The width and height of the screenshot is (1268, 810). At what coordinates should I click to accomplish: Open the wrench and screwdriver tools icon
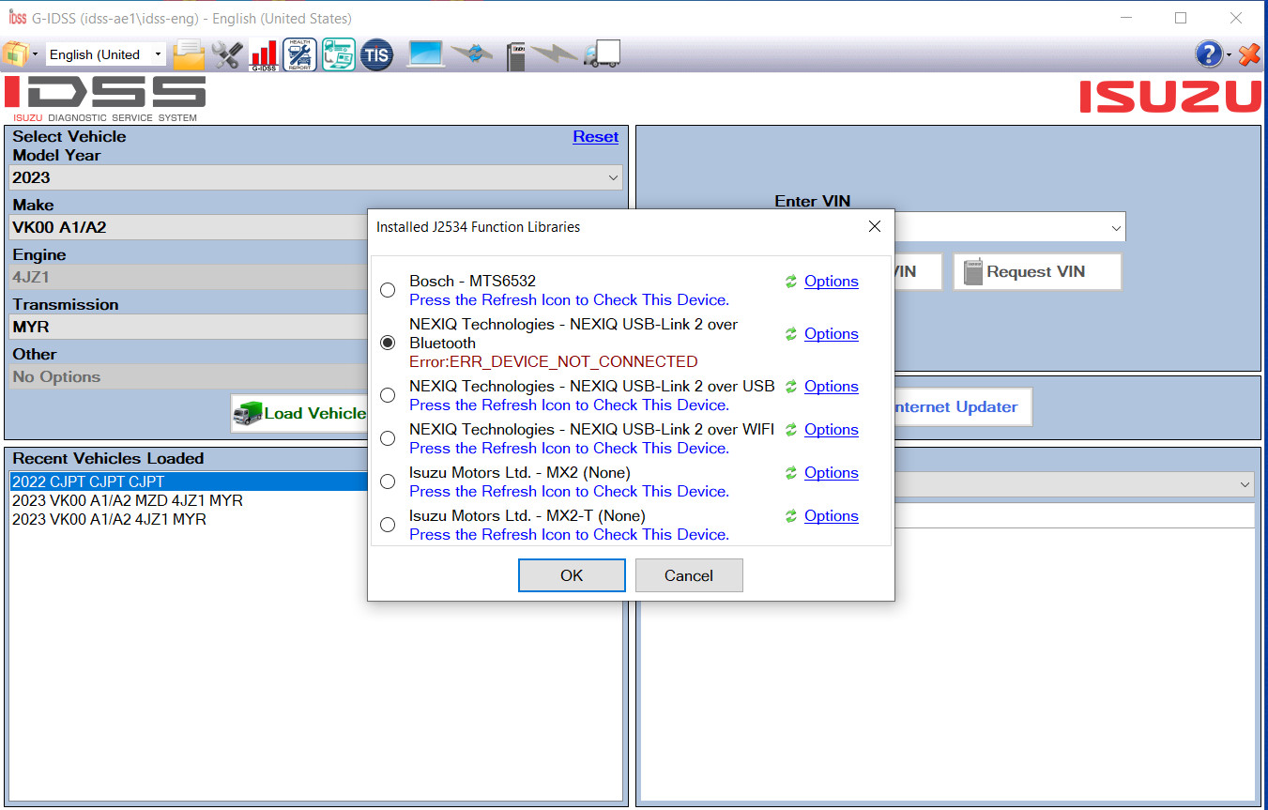pos(226,54)
